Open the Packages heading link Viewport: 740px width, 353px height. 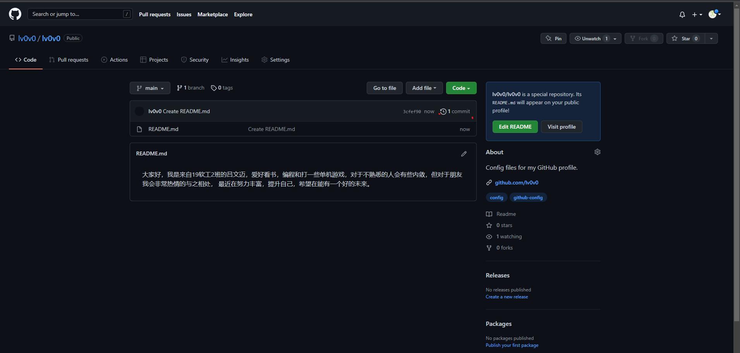(x=499, y=324)
